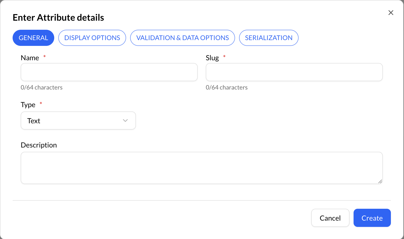This screenshot has height=239, width=404.
Task: Click the character counter below Name
Action: pos(42,87)
